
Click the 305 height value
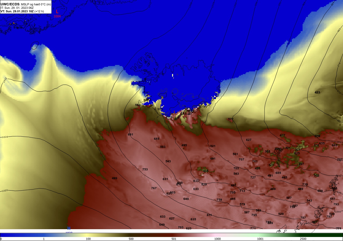point(206,171)
